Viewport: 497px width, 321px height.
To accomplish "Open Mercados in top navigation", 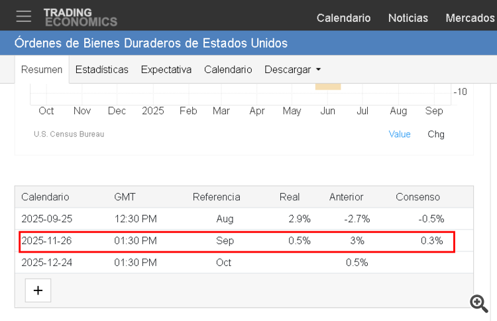I will 470,18.
